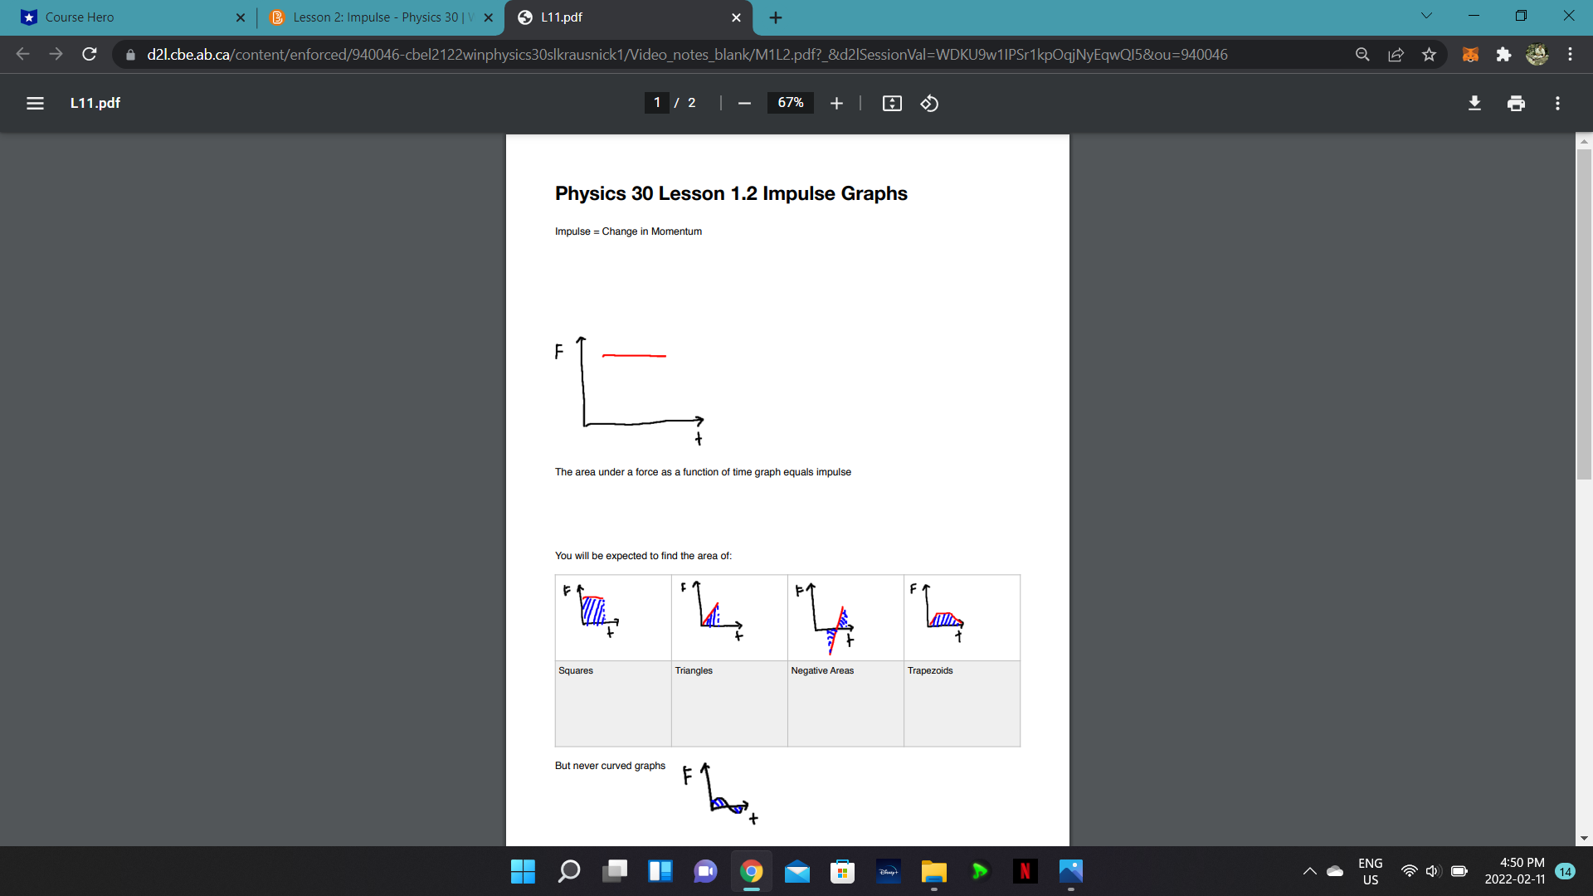Select the page zoom search icon in address bar

tap(1362, 54)
